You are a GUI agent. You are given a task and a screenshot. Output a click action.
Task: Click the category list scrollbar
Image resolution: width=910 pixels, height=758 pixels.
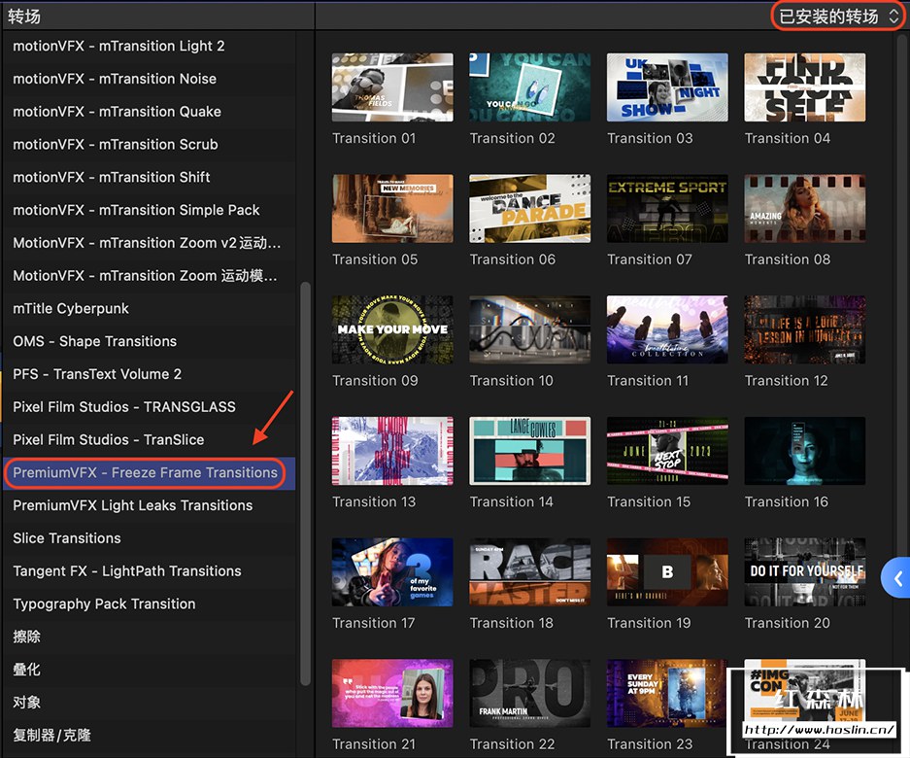click(x=305, y=484)
